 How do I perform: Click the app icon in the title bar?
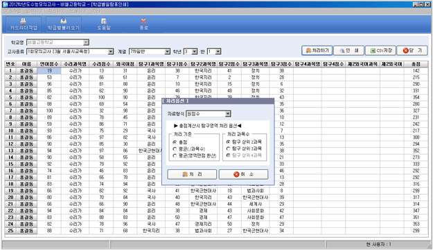[5, 4]
